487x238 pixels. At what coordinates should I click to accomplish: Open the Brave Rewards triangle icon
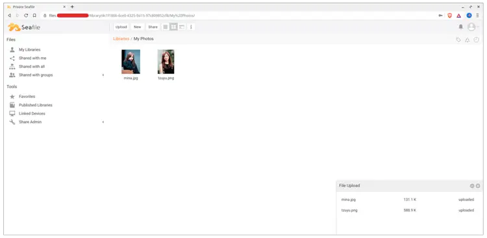click(458, 16)
